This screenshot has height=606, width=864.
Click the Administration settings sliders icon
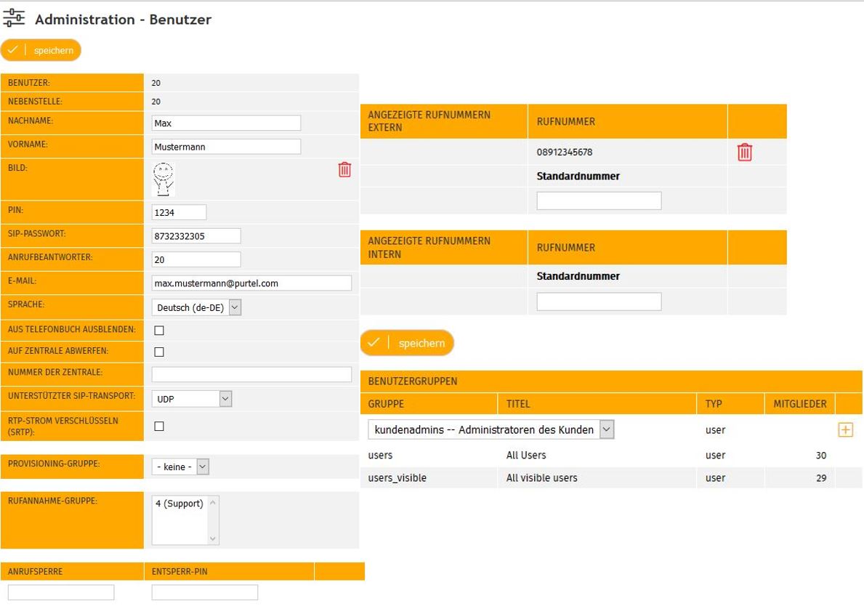14,19
